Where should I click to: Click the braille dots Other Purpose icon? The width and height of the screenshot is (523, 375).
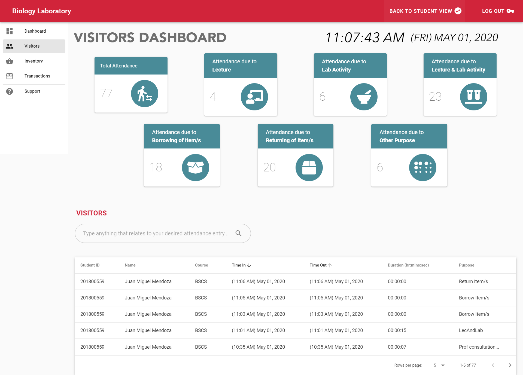pyautogui.click(x=422, y=168)
